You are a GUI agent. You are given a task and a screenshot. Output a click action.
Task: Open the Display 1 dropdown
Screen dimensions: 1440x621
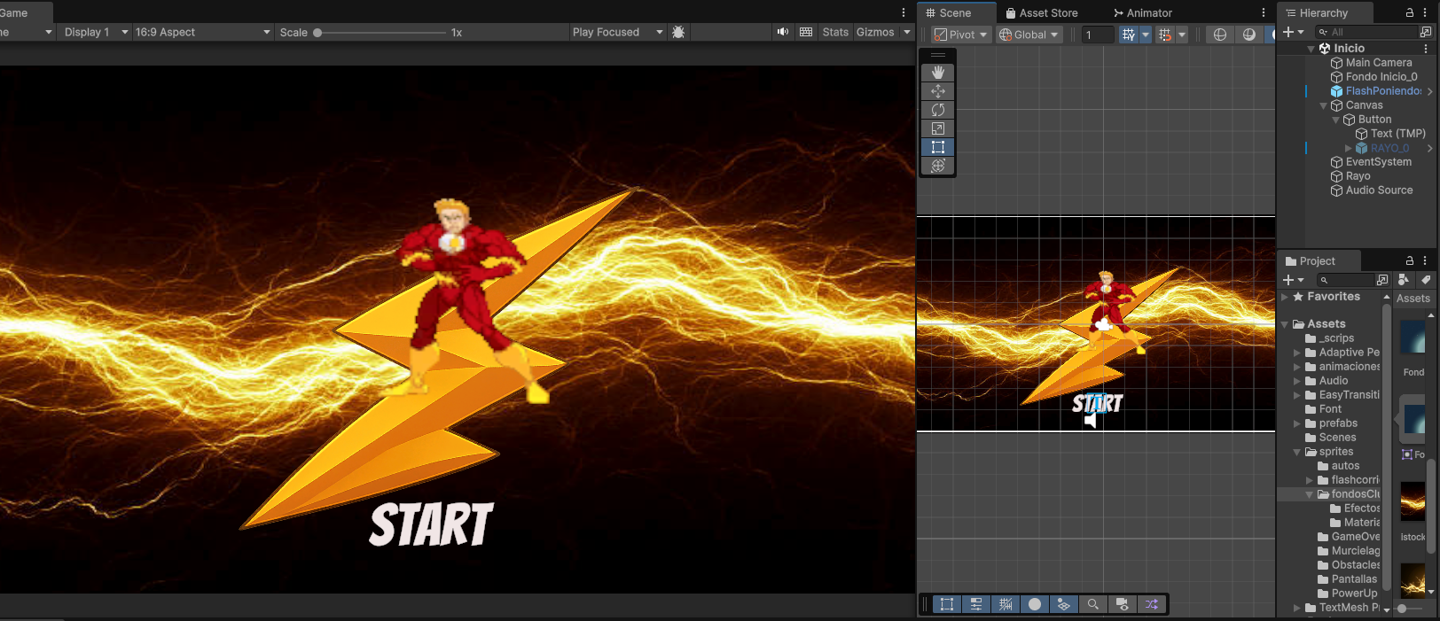96,32
